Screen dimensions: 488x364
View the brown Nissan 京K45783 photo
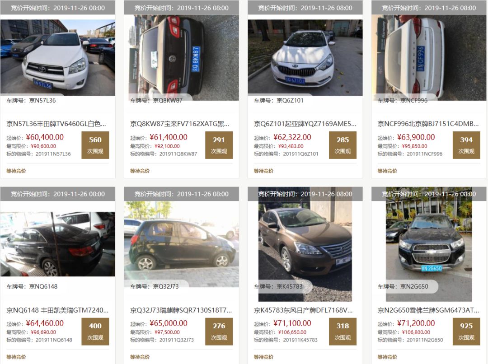(305, 244)
